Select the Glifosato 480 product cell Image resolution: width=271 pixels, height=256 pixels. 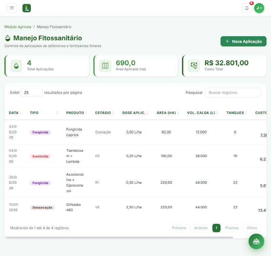click(x=74, y=207)
